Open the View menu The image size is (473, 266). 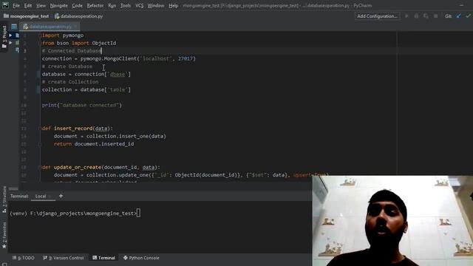[x=41, y=5]
